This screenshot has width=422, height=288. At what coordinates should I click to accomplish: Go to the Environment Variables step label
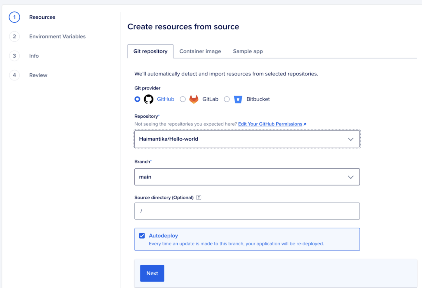click(58, 37)
